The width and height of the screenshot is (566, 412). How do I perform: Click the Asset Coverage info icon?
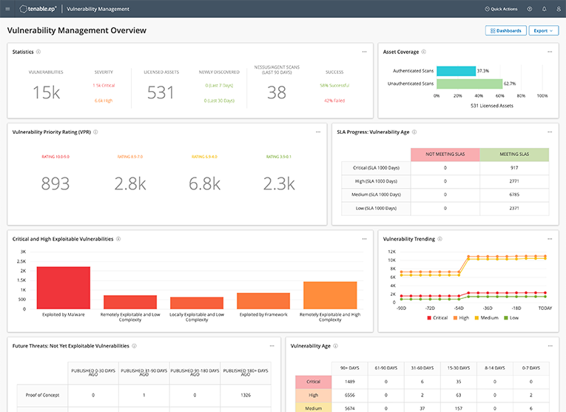point(424,52)
